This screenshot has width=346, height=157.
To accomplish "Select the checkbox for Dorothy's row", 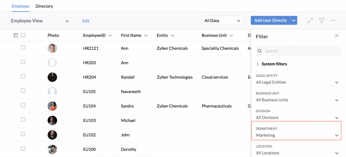I will [x=23, y=149].
